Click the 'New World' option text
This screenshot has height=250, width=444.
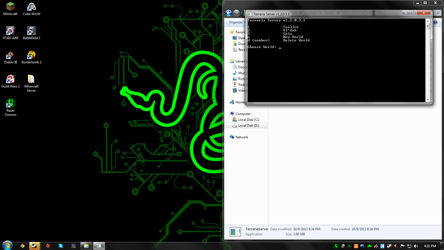coord(293,37)
